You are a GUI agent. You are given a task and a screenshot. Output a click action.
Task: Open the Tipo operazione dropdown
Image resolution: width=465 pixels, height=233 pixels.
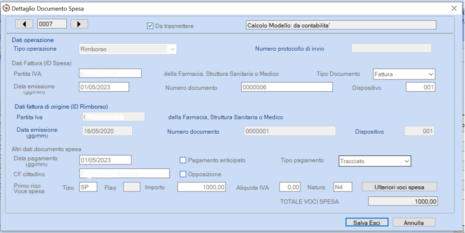coord(128,49)
